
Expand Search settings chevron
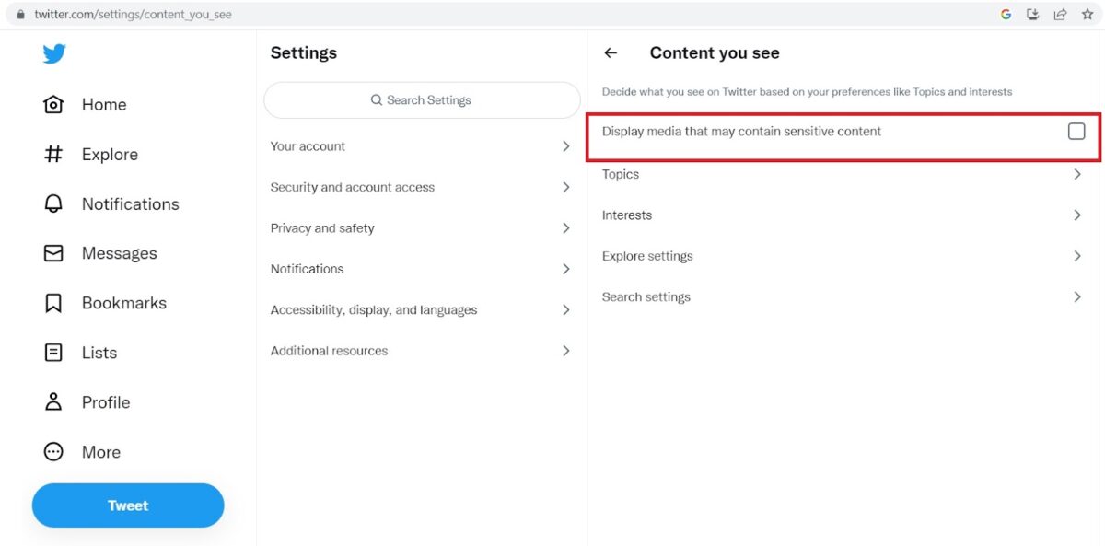(1077, 297)
